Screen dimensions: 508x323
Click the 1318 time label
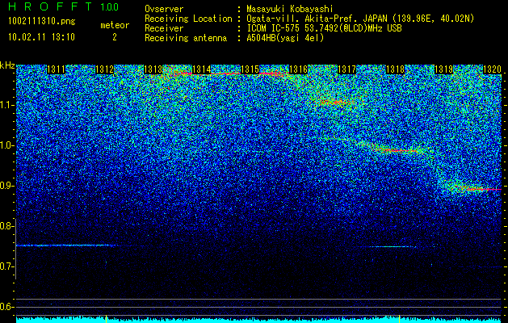tap(396, 69)
